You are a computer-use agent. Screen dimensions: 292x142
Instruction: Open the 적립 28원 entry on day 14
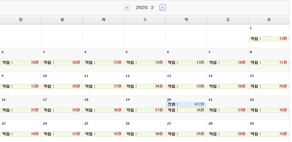(x=227, y=86)
